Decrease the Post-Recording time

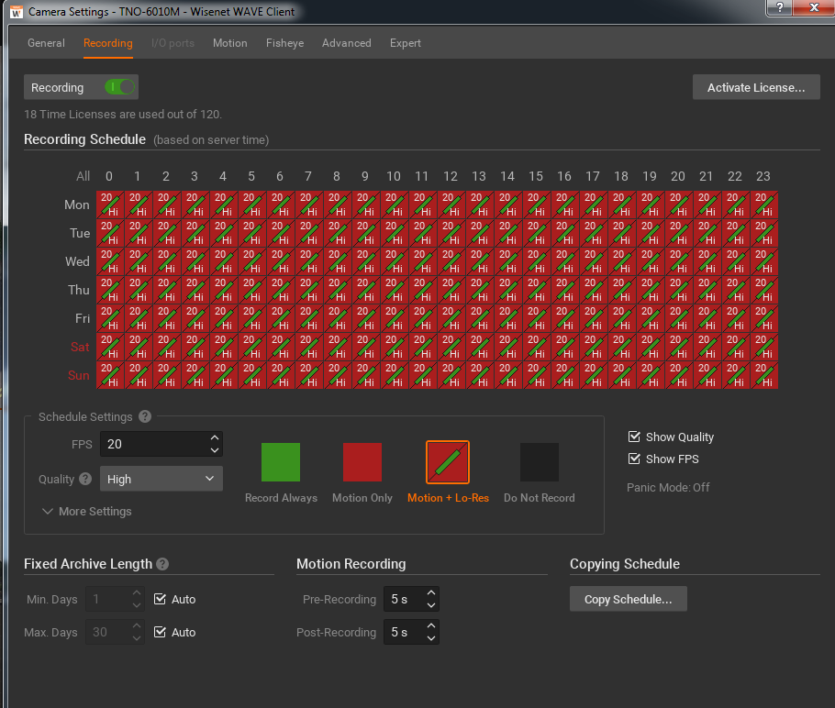click(x=431, y=638)
